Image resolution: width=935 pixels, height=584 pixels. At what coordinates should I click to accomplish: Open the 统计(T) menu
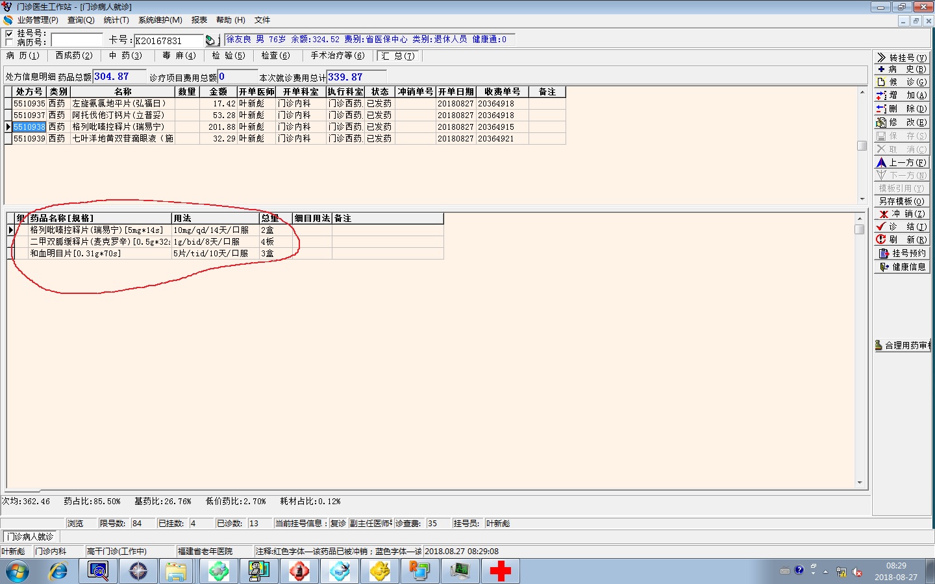(116, 20)
